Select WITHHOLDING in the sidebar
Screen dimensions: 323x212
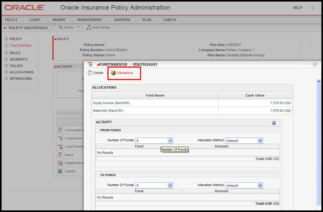pyautogui.click(x=21, y=79)
